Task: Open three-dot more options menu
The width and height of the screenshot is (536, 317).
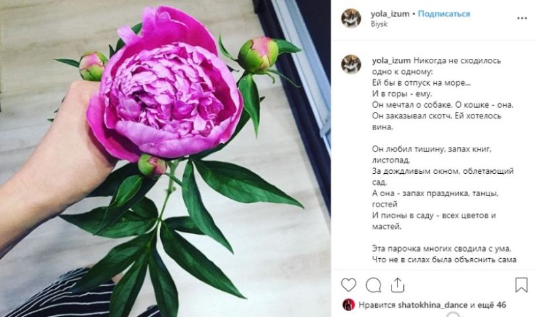Action: tap(522, 18)
